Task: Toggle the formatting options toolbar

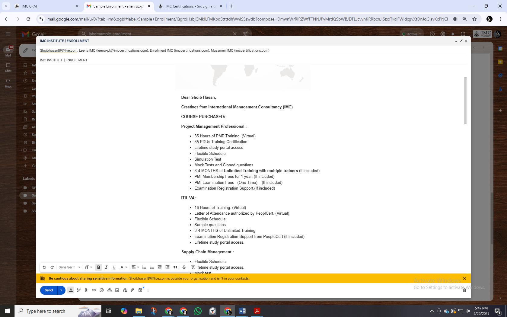Action: [71, 290]
